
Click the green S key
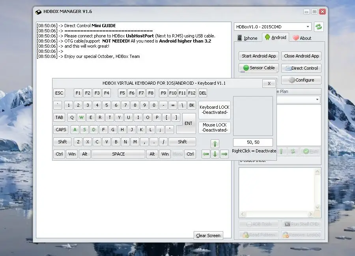pyautogui.click(x=84, y=130)
